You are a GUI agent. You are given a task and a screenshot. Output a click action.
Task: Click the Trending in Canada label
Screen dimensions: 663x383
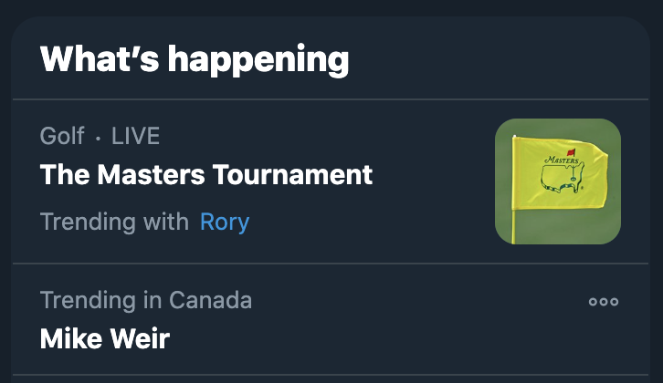(146, 300)
